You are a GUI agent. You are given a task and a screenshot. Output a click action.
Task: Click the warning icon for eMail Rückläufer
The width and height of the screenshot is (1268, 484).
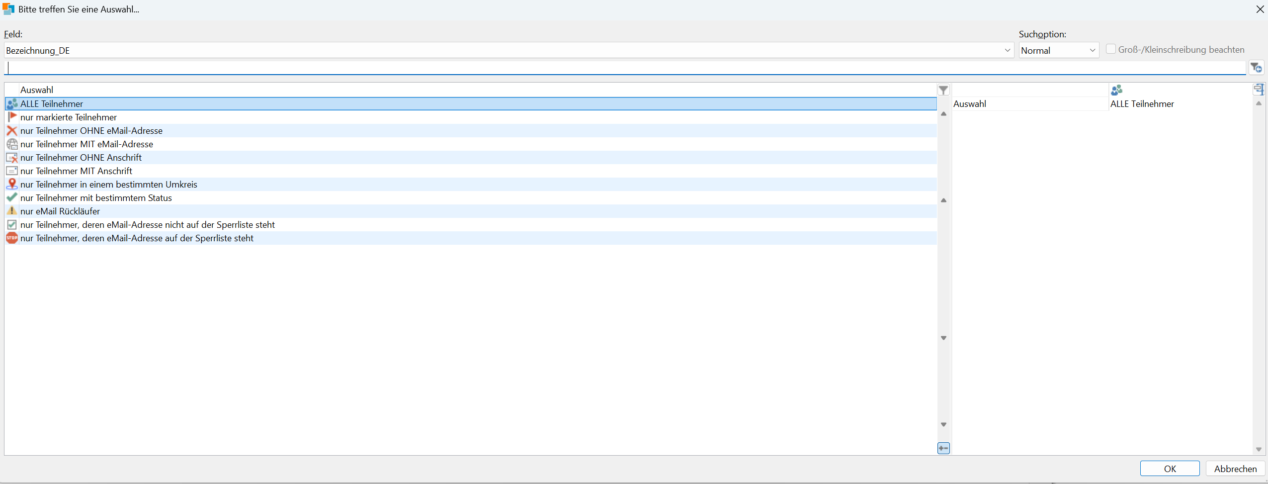[12, 211]
